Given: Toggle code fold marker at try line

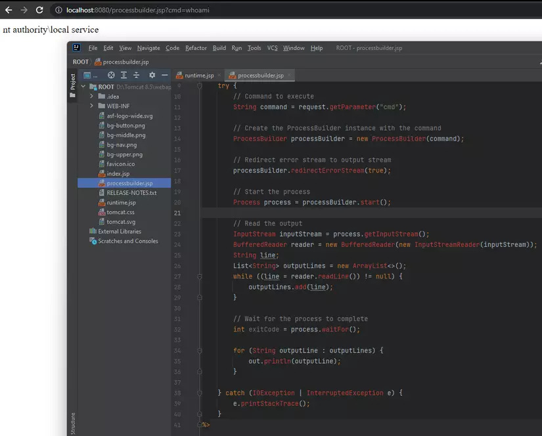Looking at the screenshot, I should 200,86.
